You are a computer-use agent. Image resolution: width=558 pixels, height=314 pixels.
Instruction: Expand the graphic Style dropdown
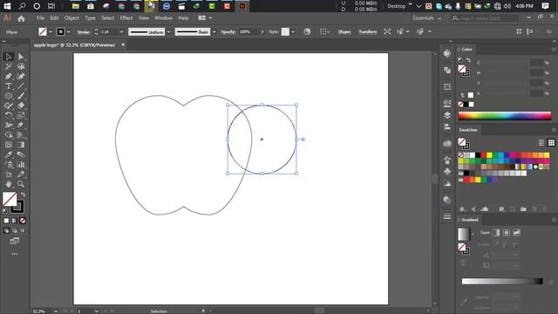tap(293, 31)
